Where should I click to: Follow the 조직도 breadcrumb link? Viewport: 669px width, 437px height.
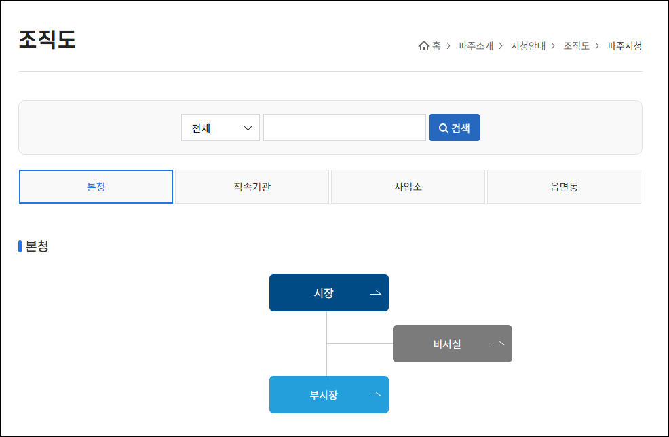(x=576, y=46)
